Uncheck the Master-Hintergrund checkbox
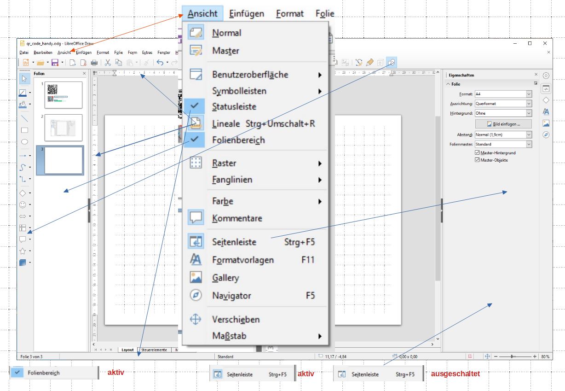This screenshot has width=565, height=391. coord(477,153)
